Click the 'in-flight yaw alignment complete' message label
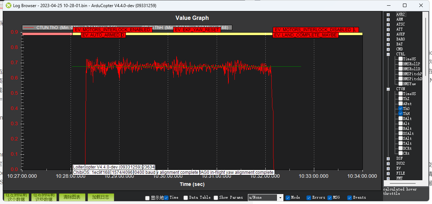The height and width of the screenshot is (204, 432). click(238, 172)
